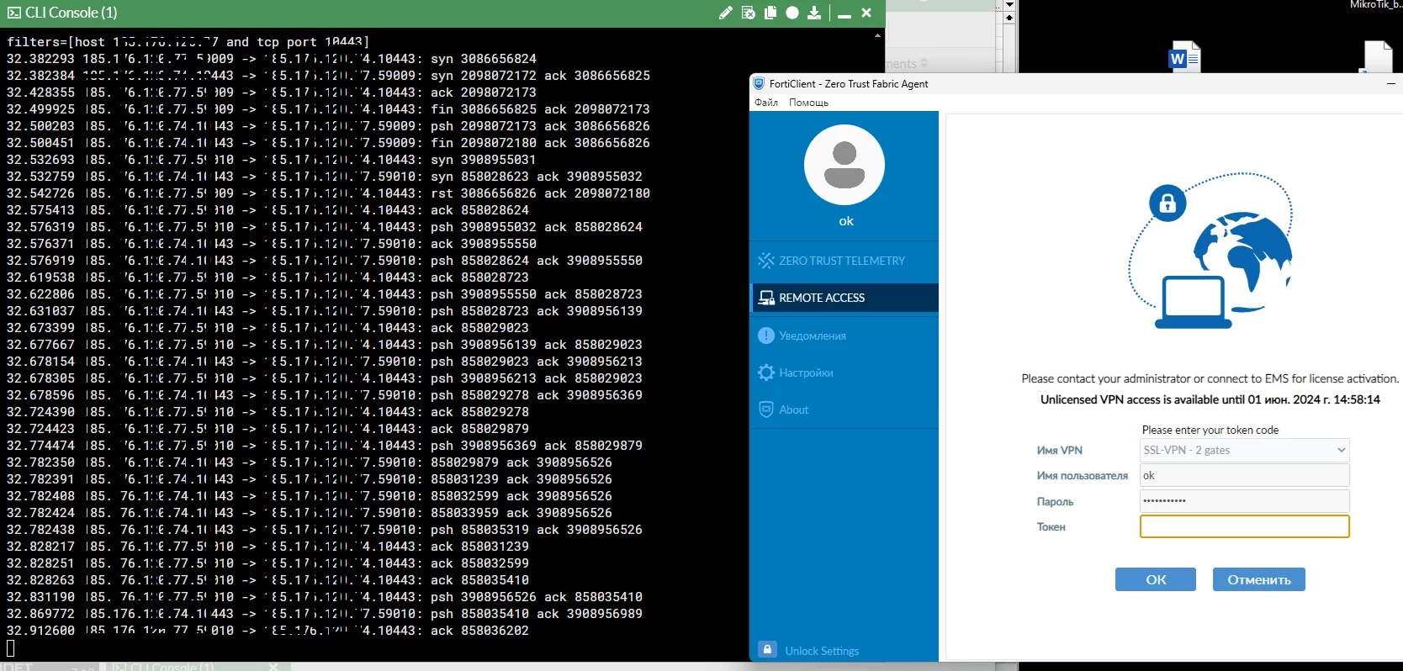Minimize the FortiClient window
Image resolution: width=1403 pixels, height=671 pixels.
(1390, 84)
